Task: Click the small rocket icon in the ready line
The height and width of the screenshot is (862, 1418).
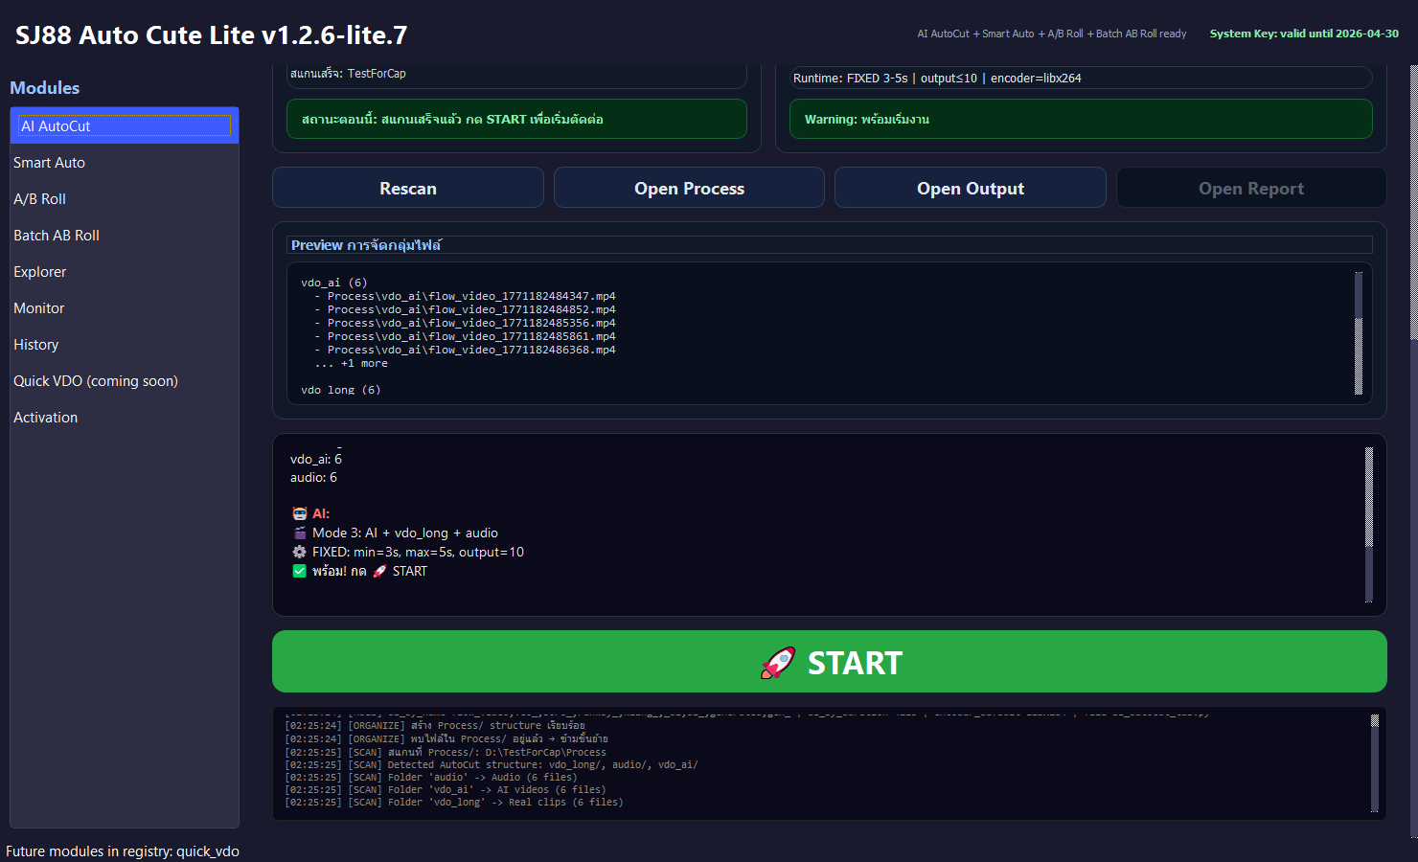Action: coord(379,572)
